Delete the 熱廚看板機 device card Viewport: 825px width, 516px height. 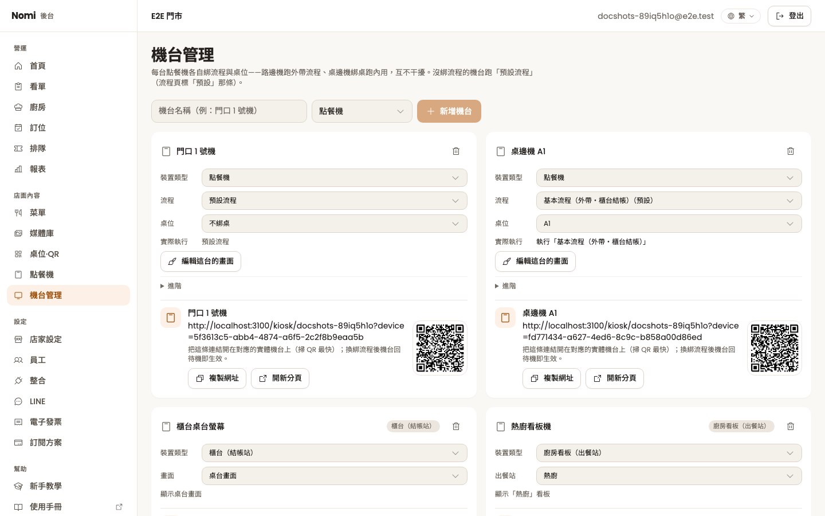[791, 427]
